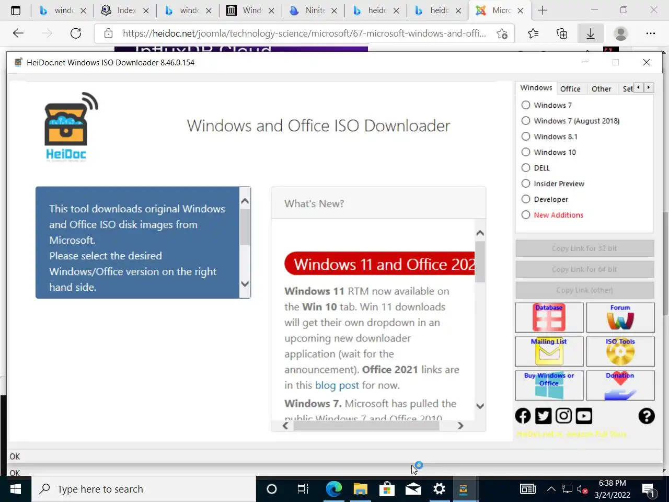
Task: Refresh the page in Edge
Action: click(x=76, y=33)
